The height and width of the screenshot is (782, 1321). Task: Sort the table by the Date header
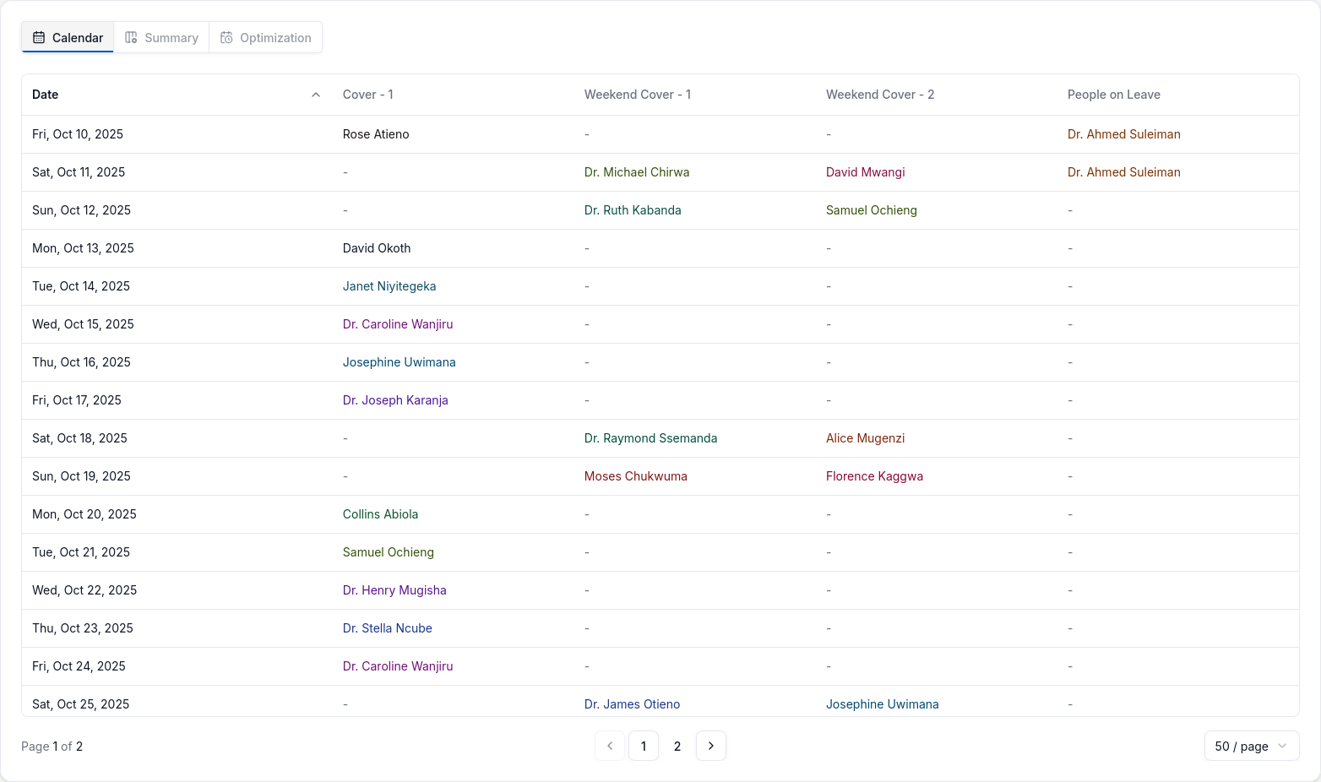pos(46,95)
